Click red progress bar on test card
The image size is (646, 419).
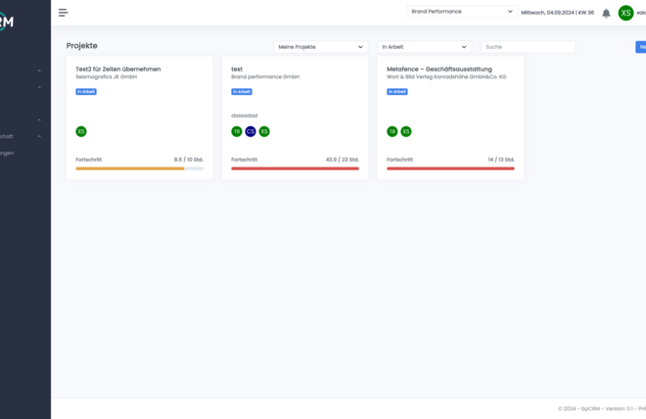click(295, 168)
